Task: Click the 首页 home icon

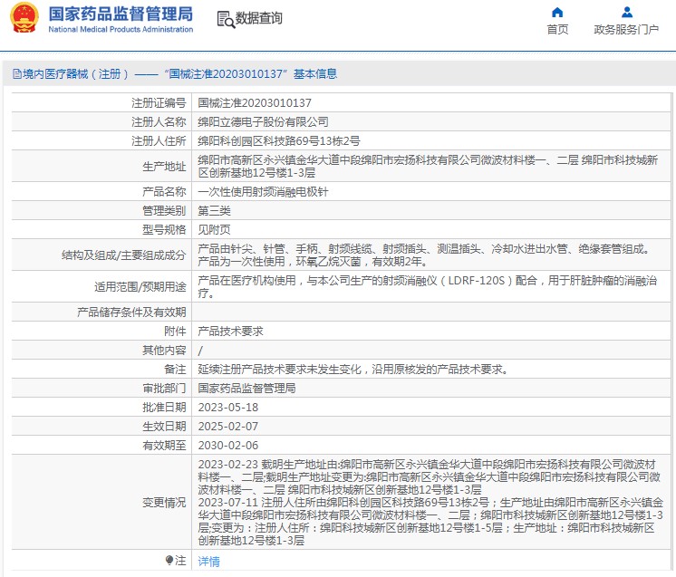Action: (x=557, y=12)
